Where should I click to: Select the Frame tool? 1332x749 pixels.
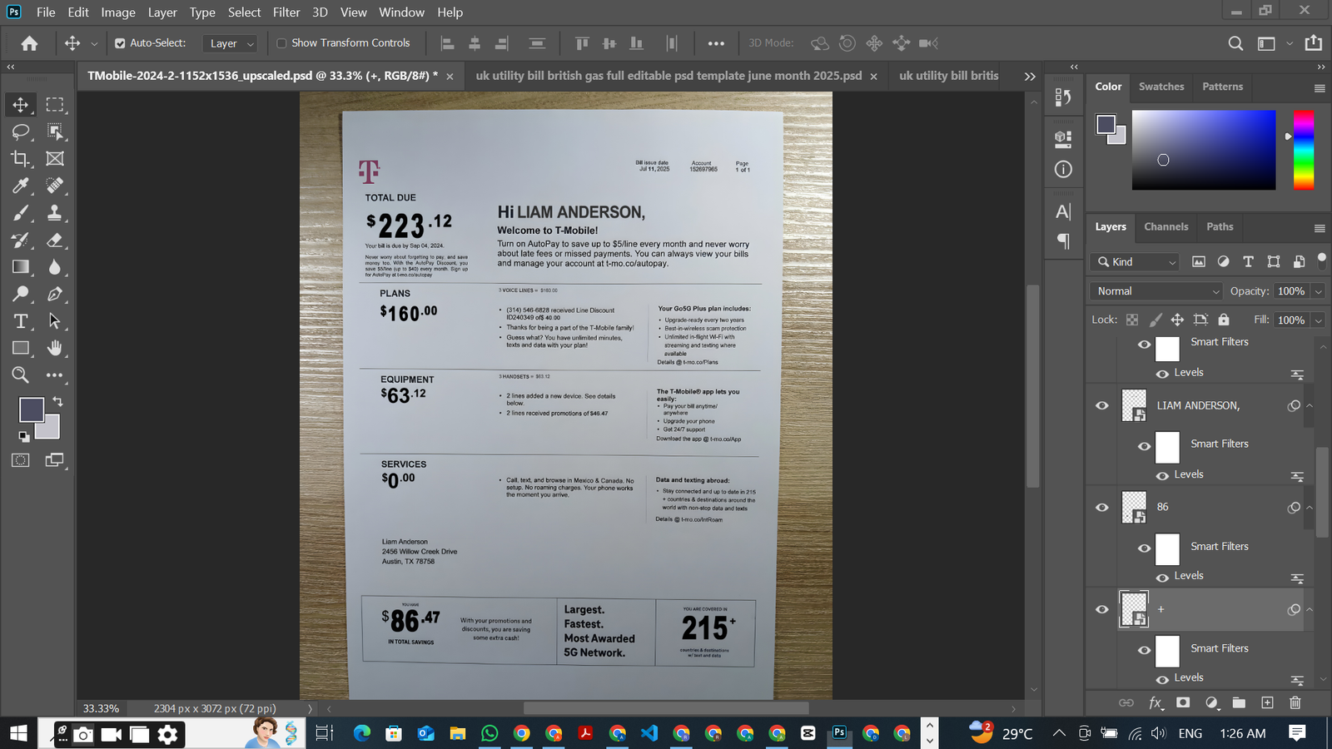pyautogui.click(x=55, y=159)
